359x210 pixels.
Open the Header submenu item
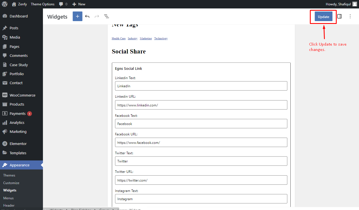pyautogui.click(x=9, y=205)
